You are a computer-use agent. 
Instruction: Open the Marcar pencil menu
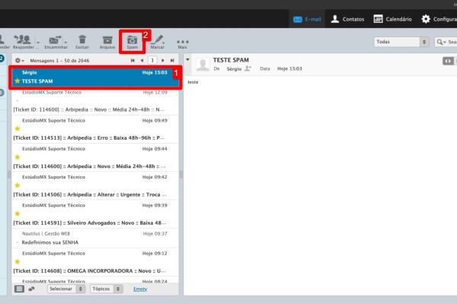(x=158, y=42)
